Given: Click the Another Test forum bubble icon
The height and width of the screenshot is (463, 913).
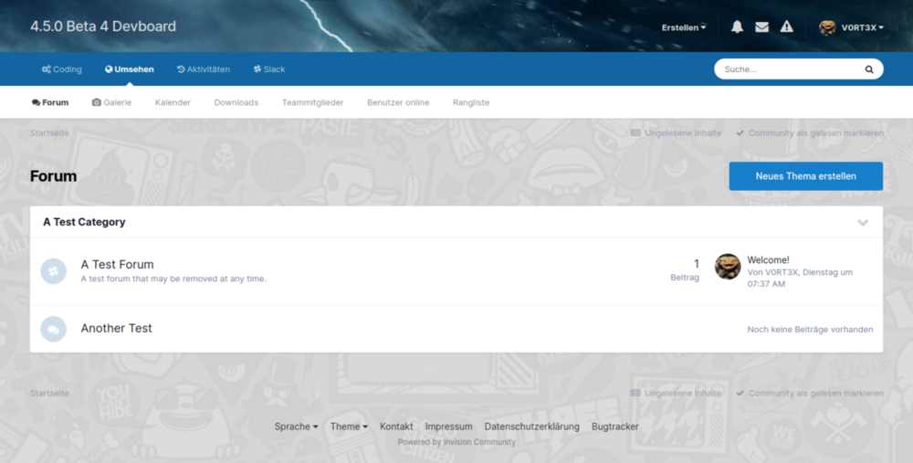Looking at the screenshot, I should tap(54, 329).
